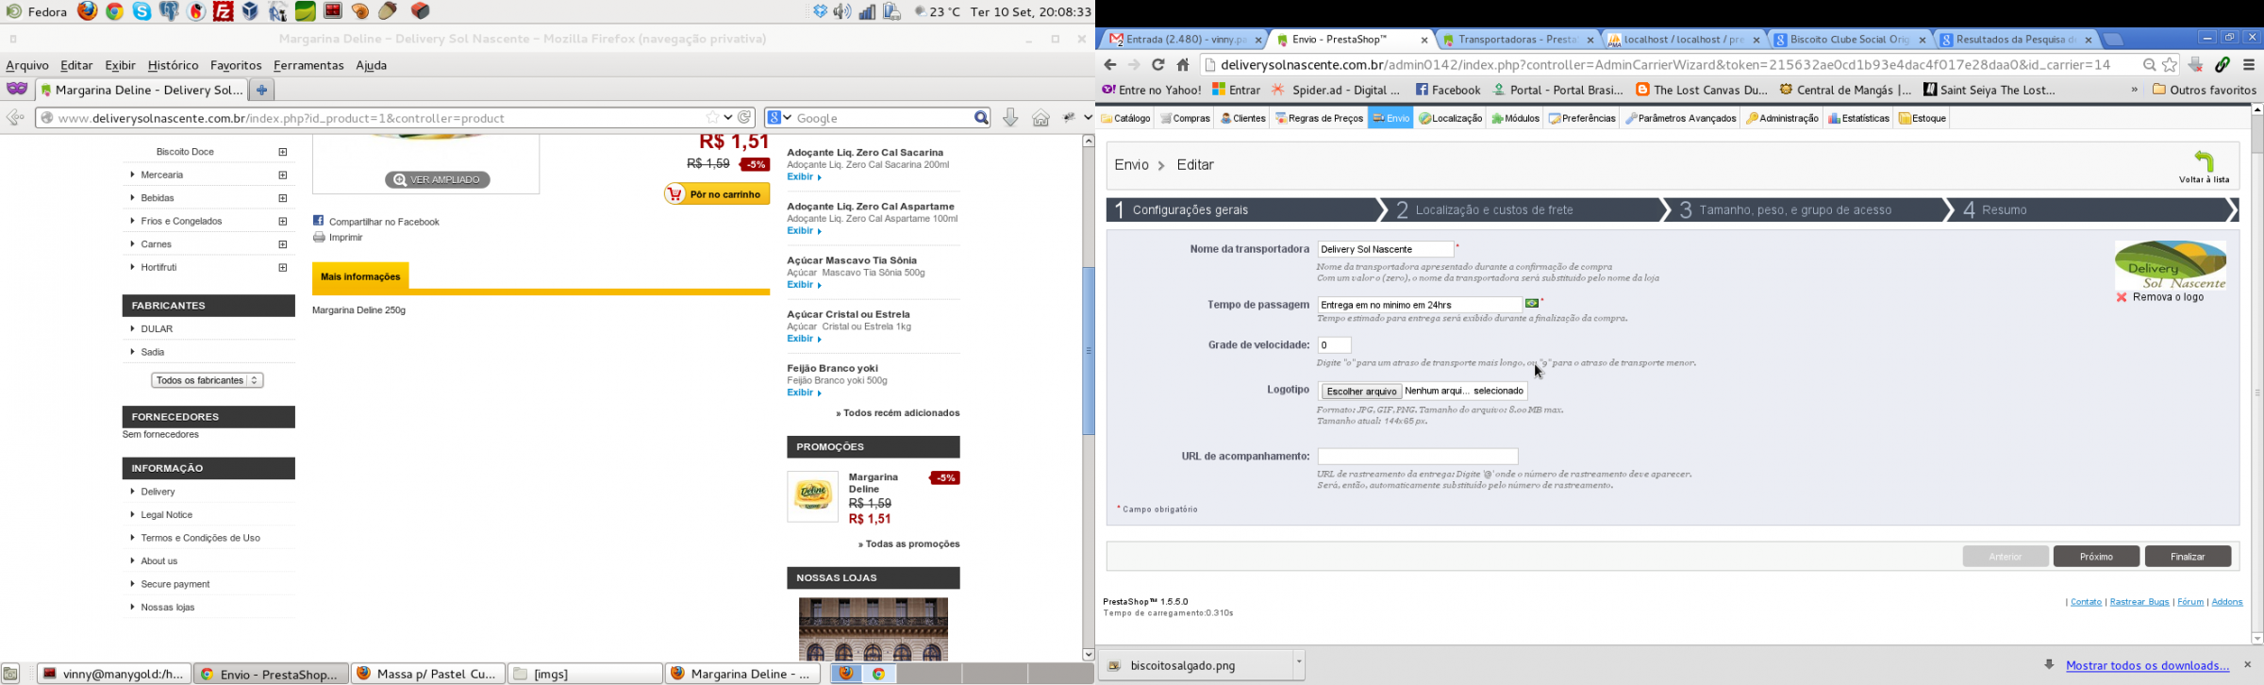Expand the Biscoito Doce category

pyautogui.click(x=283, y=152)
